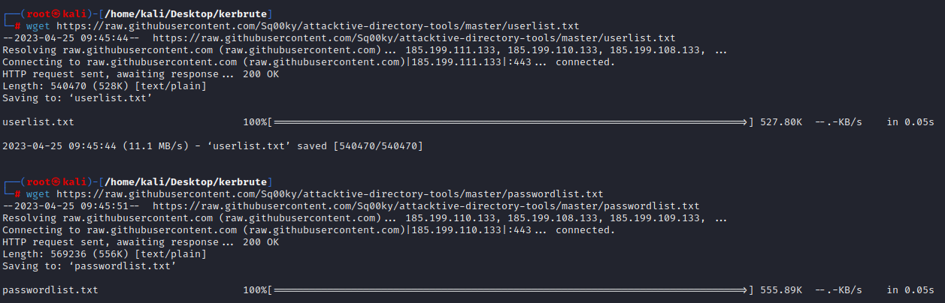Click the 'Length: 540470 (528K)' line
945x303 pixels.
(104, 85)
